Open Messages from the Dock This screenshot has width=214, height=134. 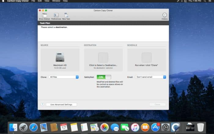[x=115, y=127]
